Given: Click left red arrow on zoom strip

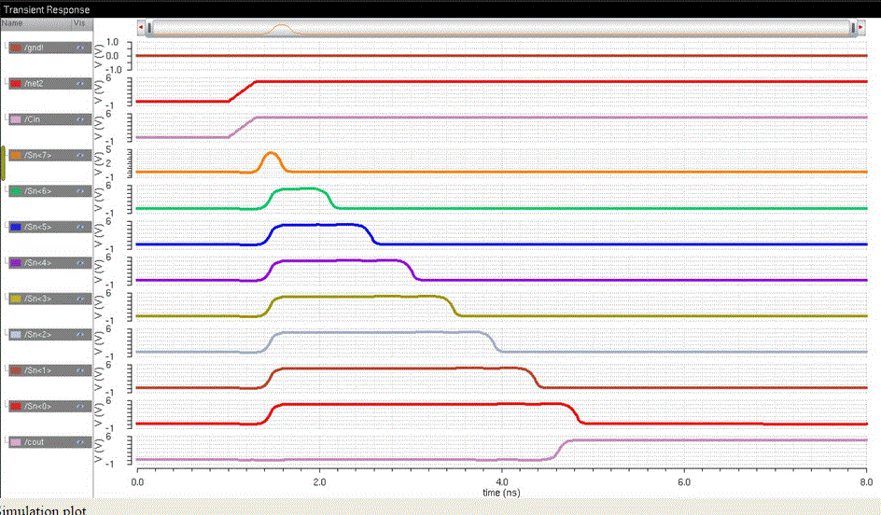Looking at the screenshot, I should click(x=141, y=29).
